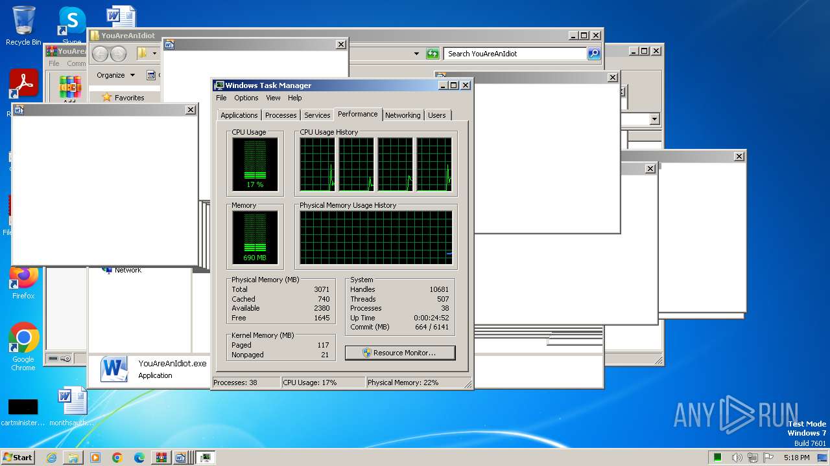Click the network tray icon
Image resolution: width=830 pixels, height=466 pixels.
752,458
